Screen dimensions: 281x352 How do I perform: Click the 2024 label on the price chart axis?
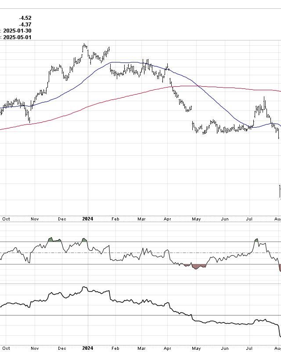click(x=88, y=219)
